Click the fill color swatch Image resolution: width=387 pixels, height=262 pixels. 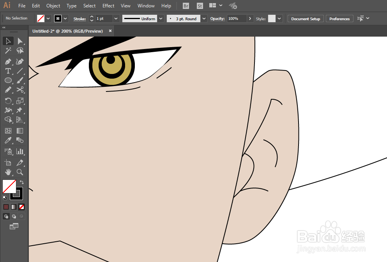41,18
